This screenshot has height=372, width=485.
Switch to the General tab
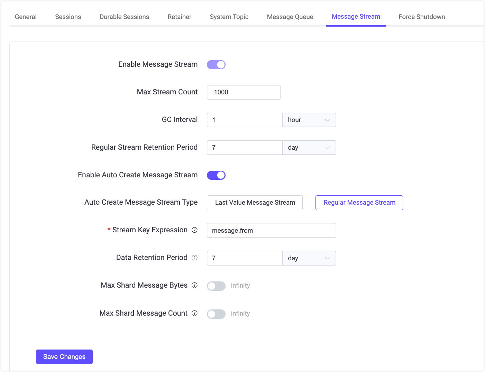(x=26, y=17)
